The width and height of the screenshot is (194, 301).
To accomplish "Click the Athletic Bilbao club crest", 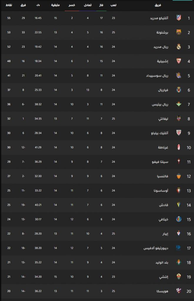I will [x=179, y=133].
